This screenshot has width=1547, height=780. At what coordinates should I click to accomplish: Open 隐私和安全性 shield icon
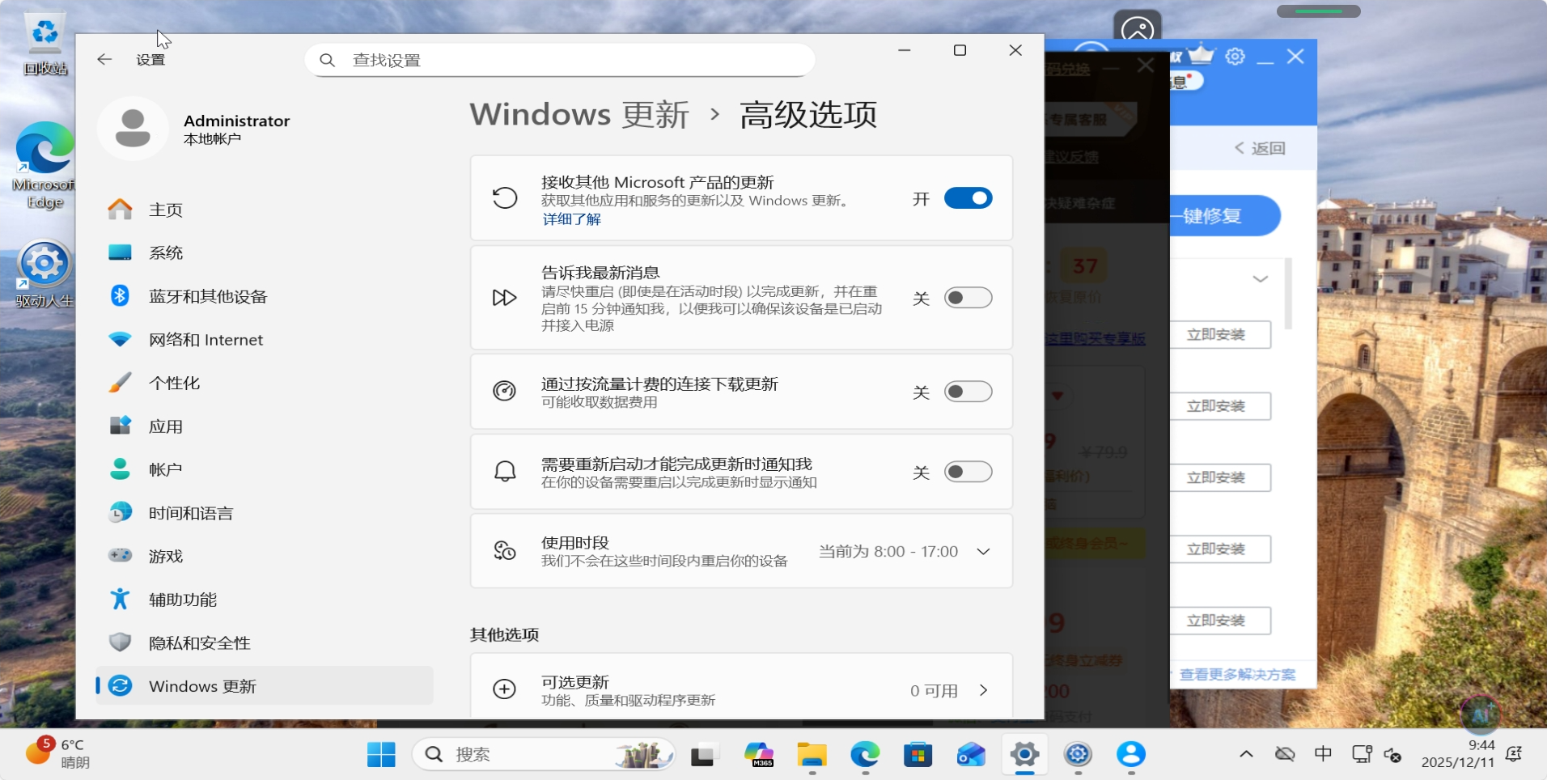(120, 642)
